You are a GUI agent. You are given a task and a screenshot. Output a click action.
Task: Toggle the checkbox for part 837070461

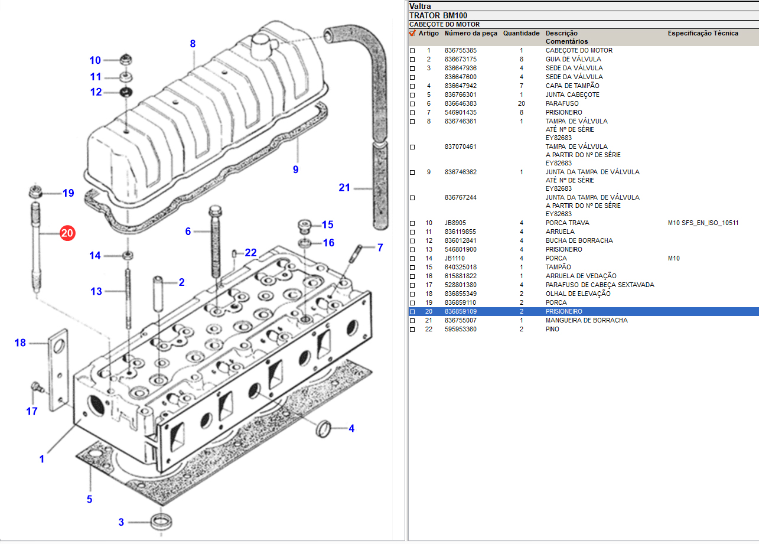click(412, 147)
